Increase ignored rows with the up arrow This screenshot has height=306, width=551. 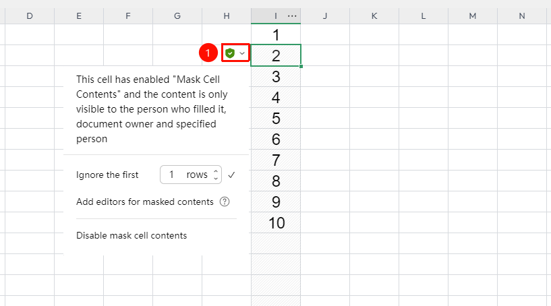pyautogui.click(x=216, y=171)
